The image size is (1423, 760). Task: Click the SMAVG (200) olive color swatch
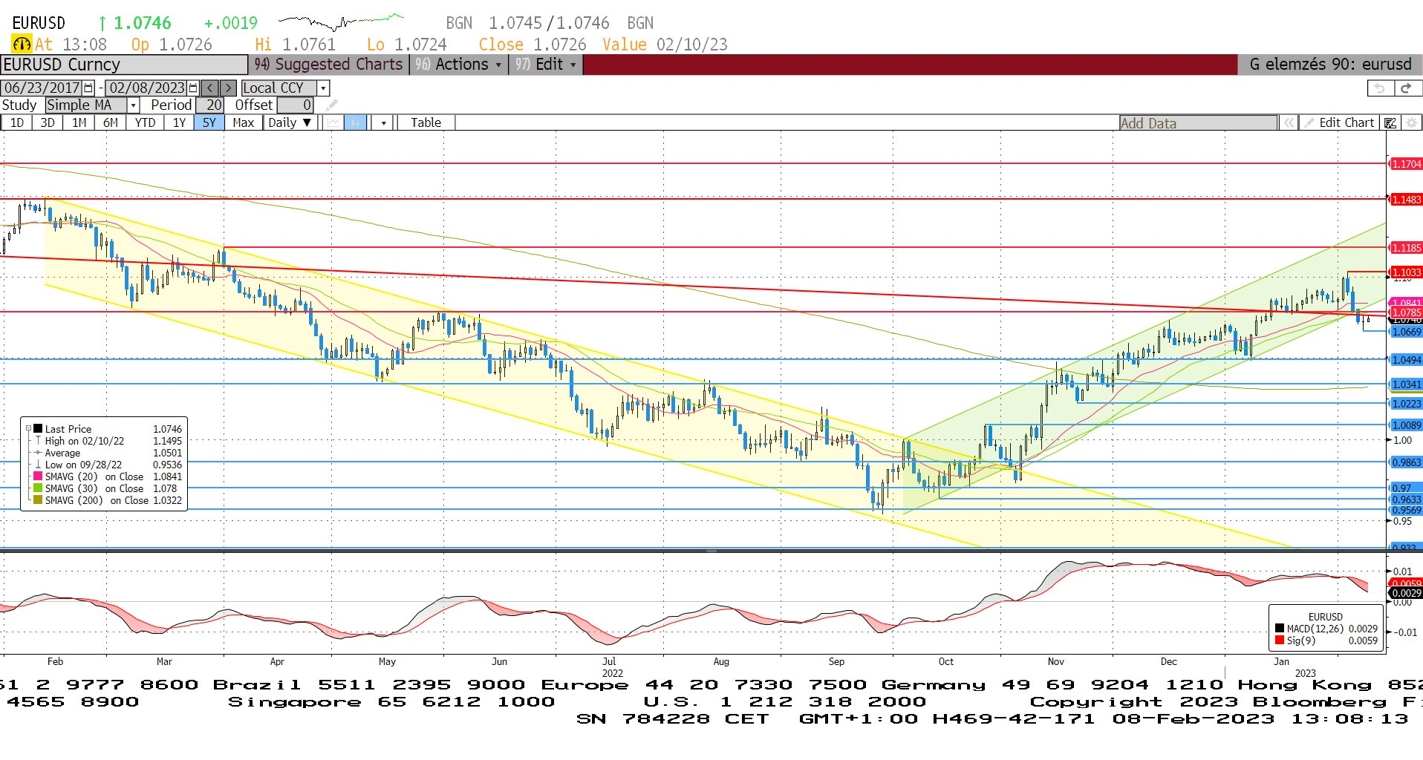pos(37,500)
